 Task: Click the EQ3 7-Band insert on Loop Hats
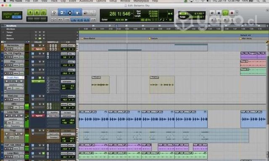[x=53, y=116]
